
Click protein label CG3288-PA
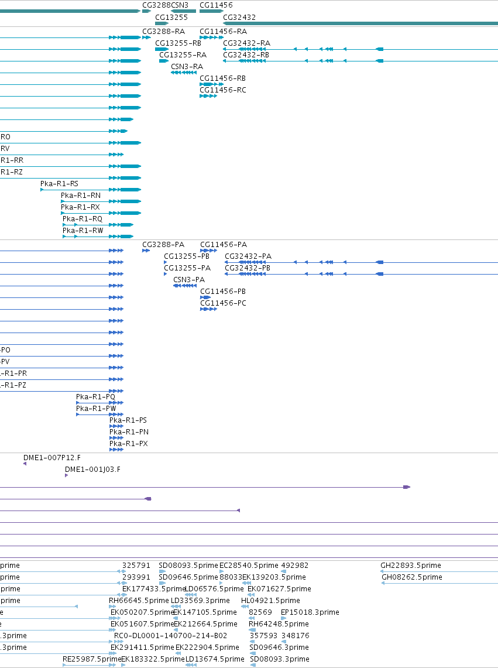pyautogui.click(x=164, y=245)
